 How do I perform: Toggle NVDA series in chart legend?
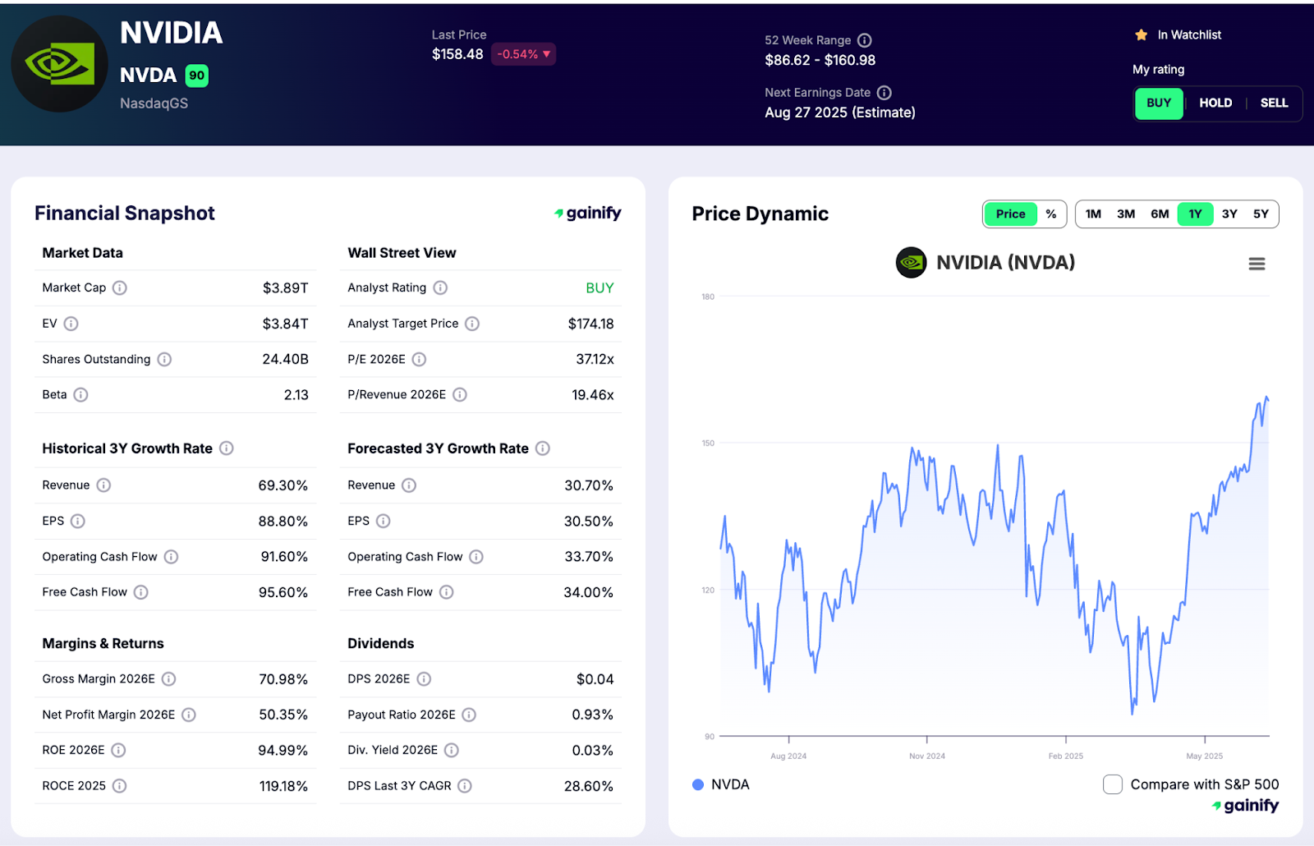click(721, 784)
